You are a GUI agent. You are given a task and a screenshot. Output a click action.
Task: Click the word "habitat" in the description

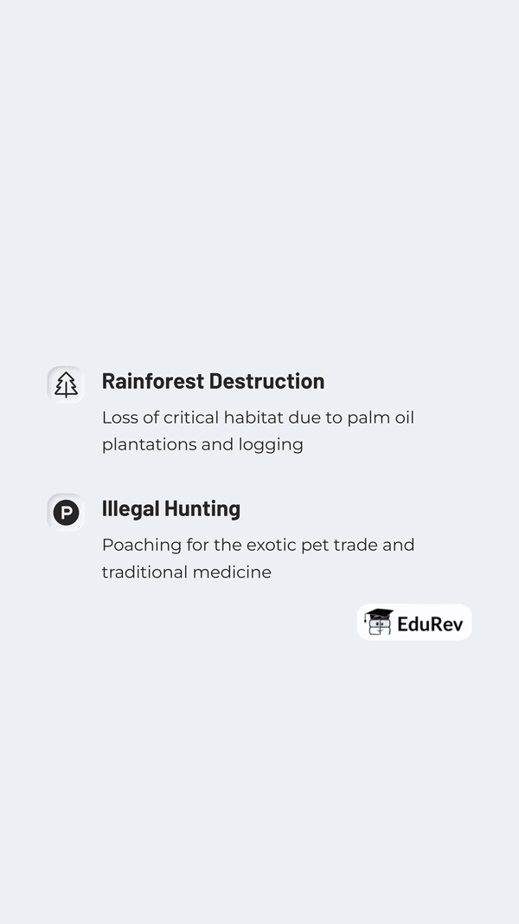click(253, 417)
